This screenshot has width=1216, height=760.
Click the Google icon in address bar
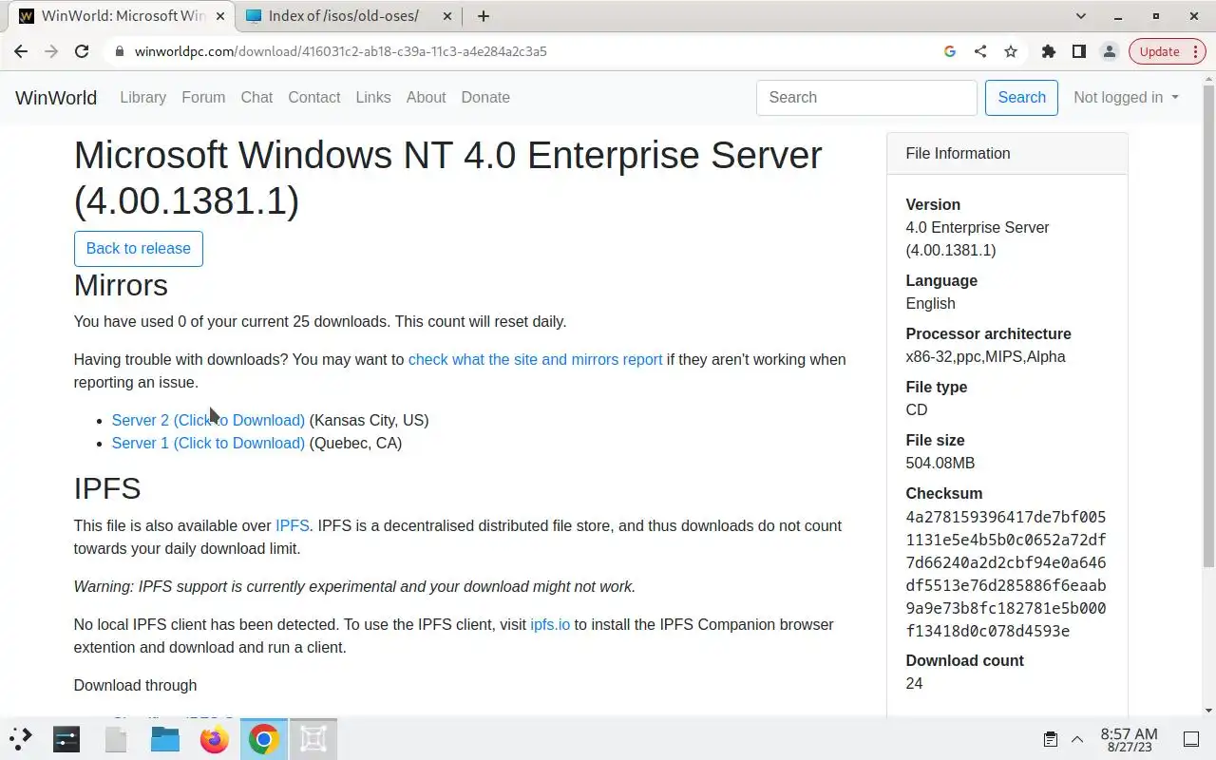click(949, 51)
